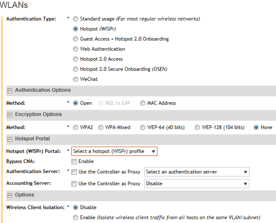
Task: Pick WEP-64 (40 bits) encryption
Action: 142,128
